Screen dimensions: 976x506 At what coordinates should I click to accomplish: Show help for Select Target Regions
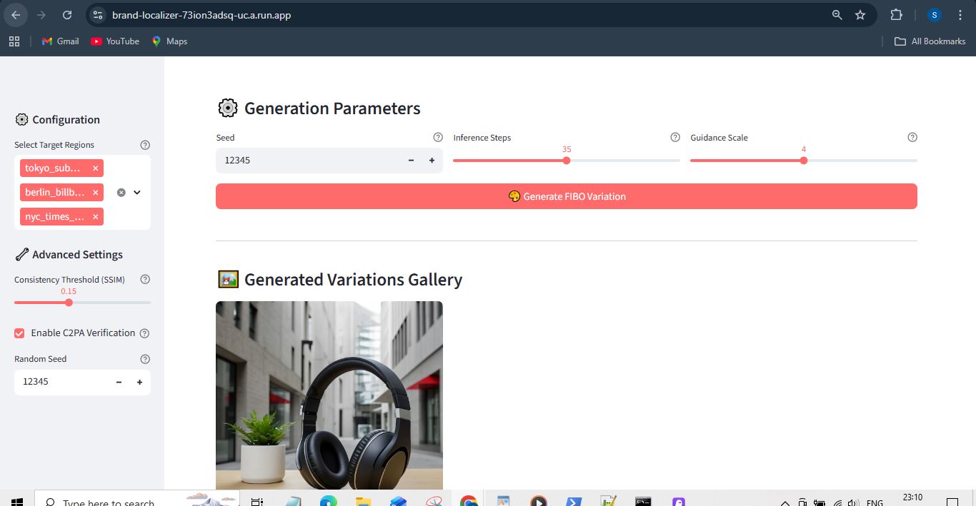click(x=145, y=145)
